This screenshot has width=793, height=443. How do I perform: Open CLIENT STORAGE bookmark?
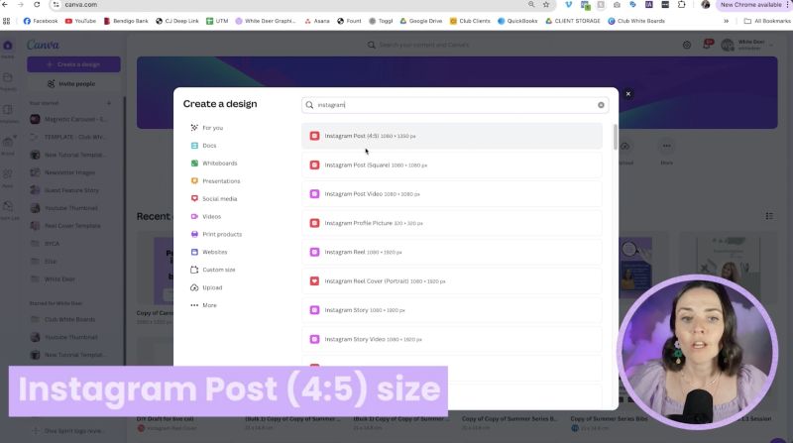point(573,21)
